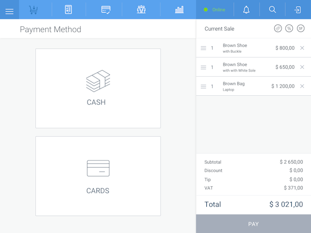Click the price $ 650,00
The image size is (311, 233).
coord(285,67)
